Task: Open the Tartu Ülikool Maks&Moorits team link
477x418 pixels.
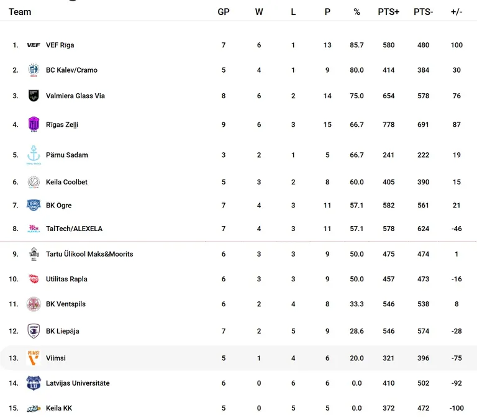Action: (x=89, y=254)
